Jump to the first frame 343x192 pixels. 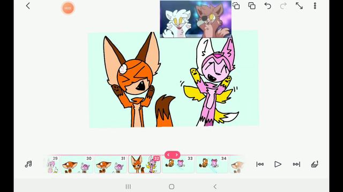pos(260,164)
